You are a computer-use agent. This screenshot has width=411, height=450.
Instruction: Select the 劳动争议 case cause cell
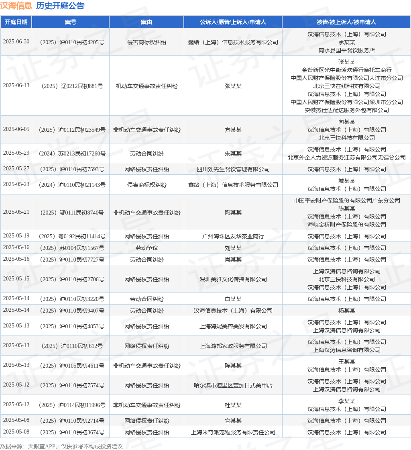point(146,248)
